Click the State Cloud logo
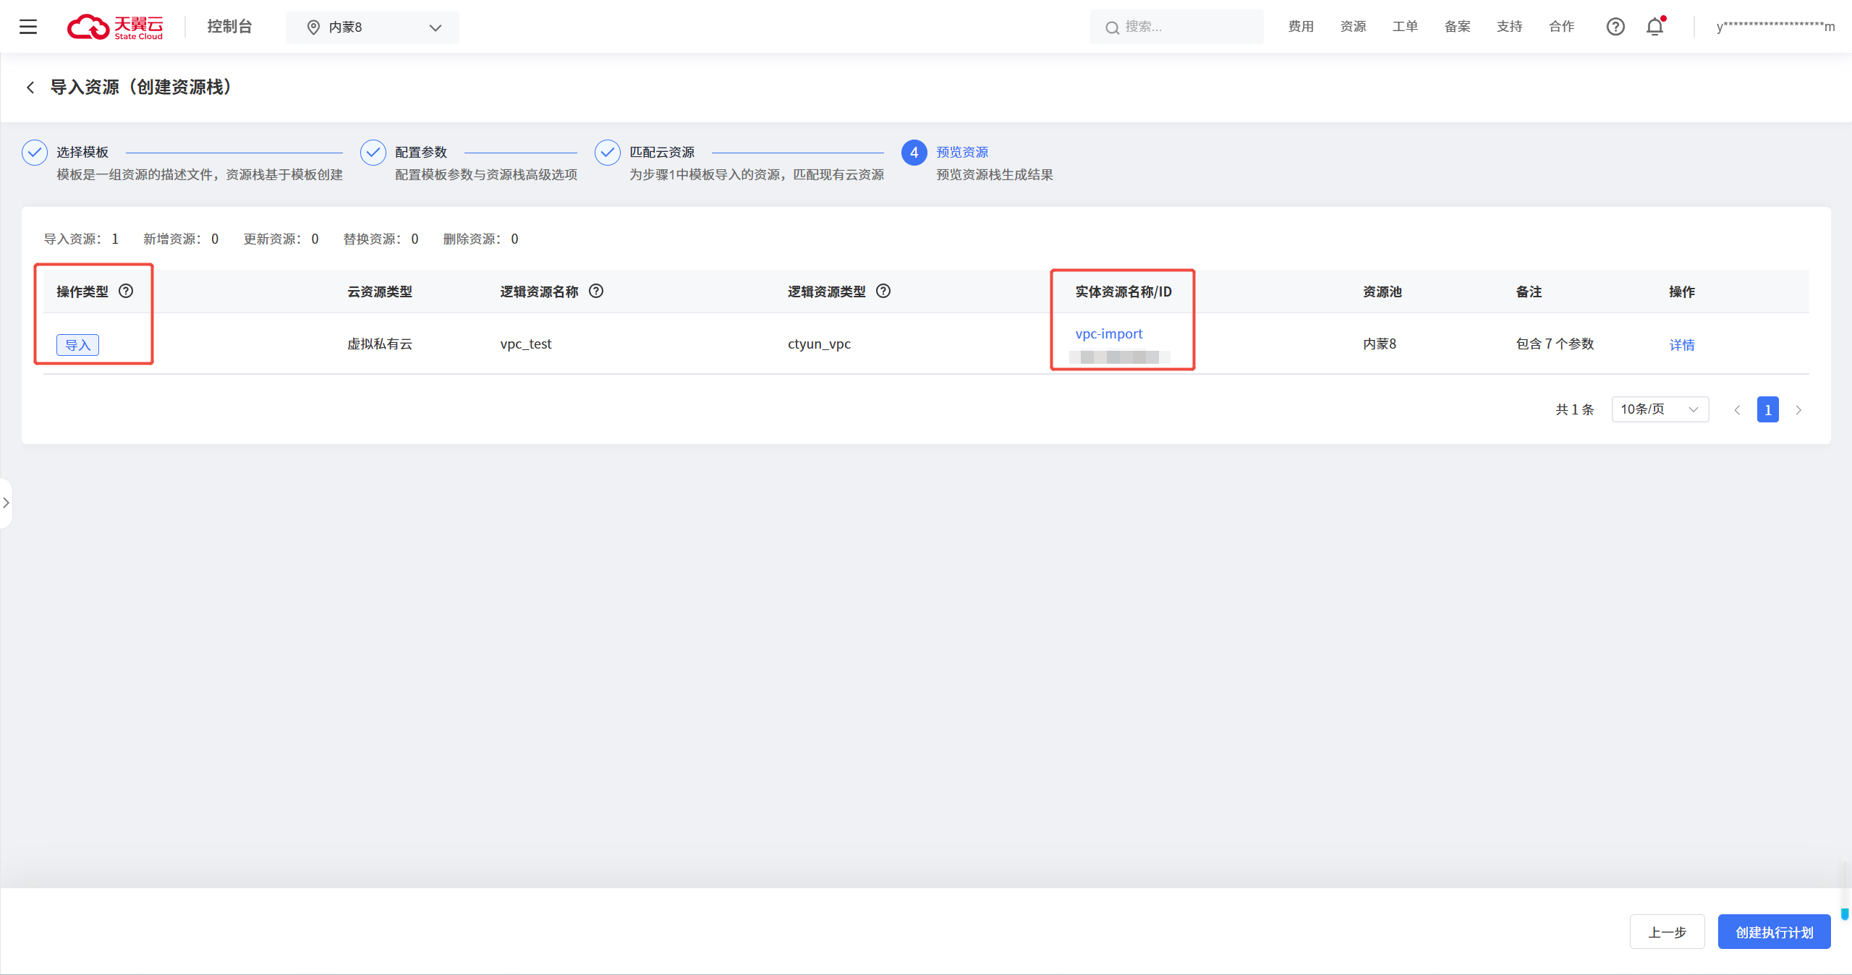The height and width of the screenshot is (975, 1852). tap(116, 27)
